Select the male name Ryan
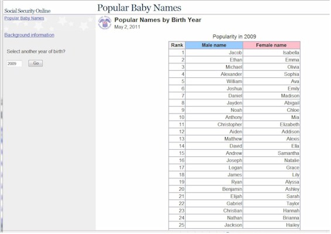This screenshot has width=331, height=234. (x=237, y=182)
